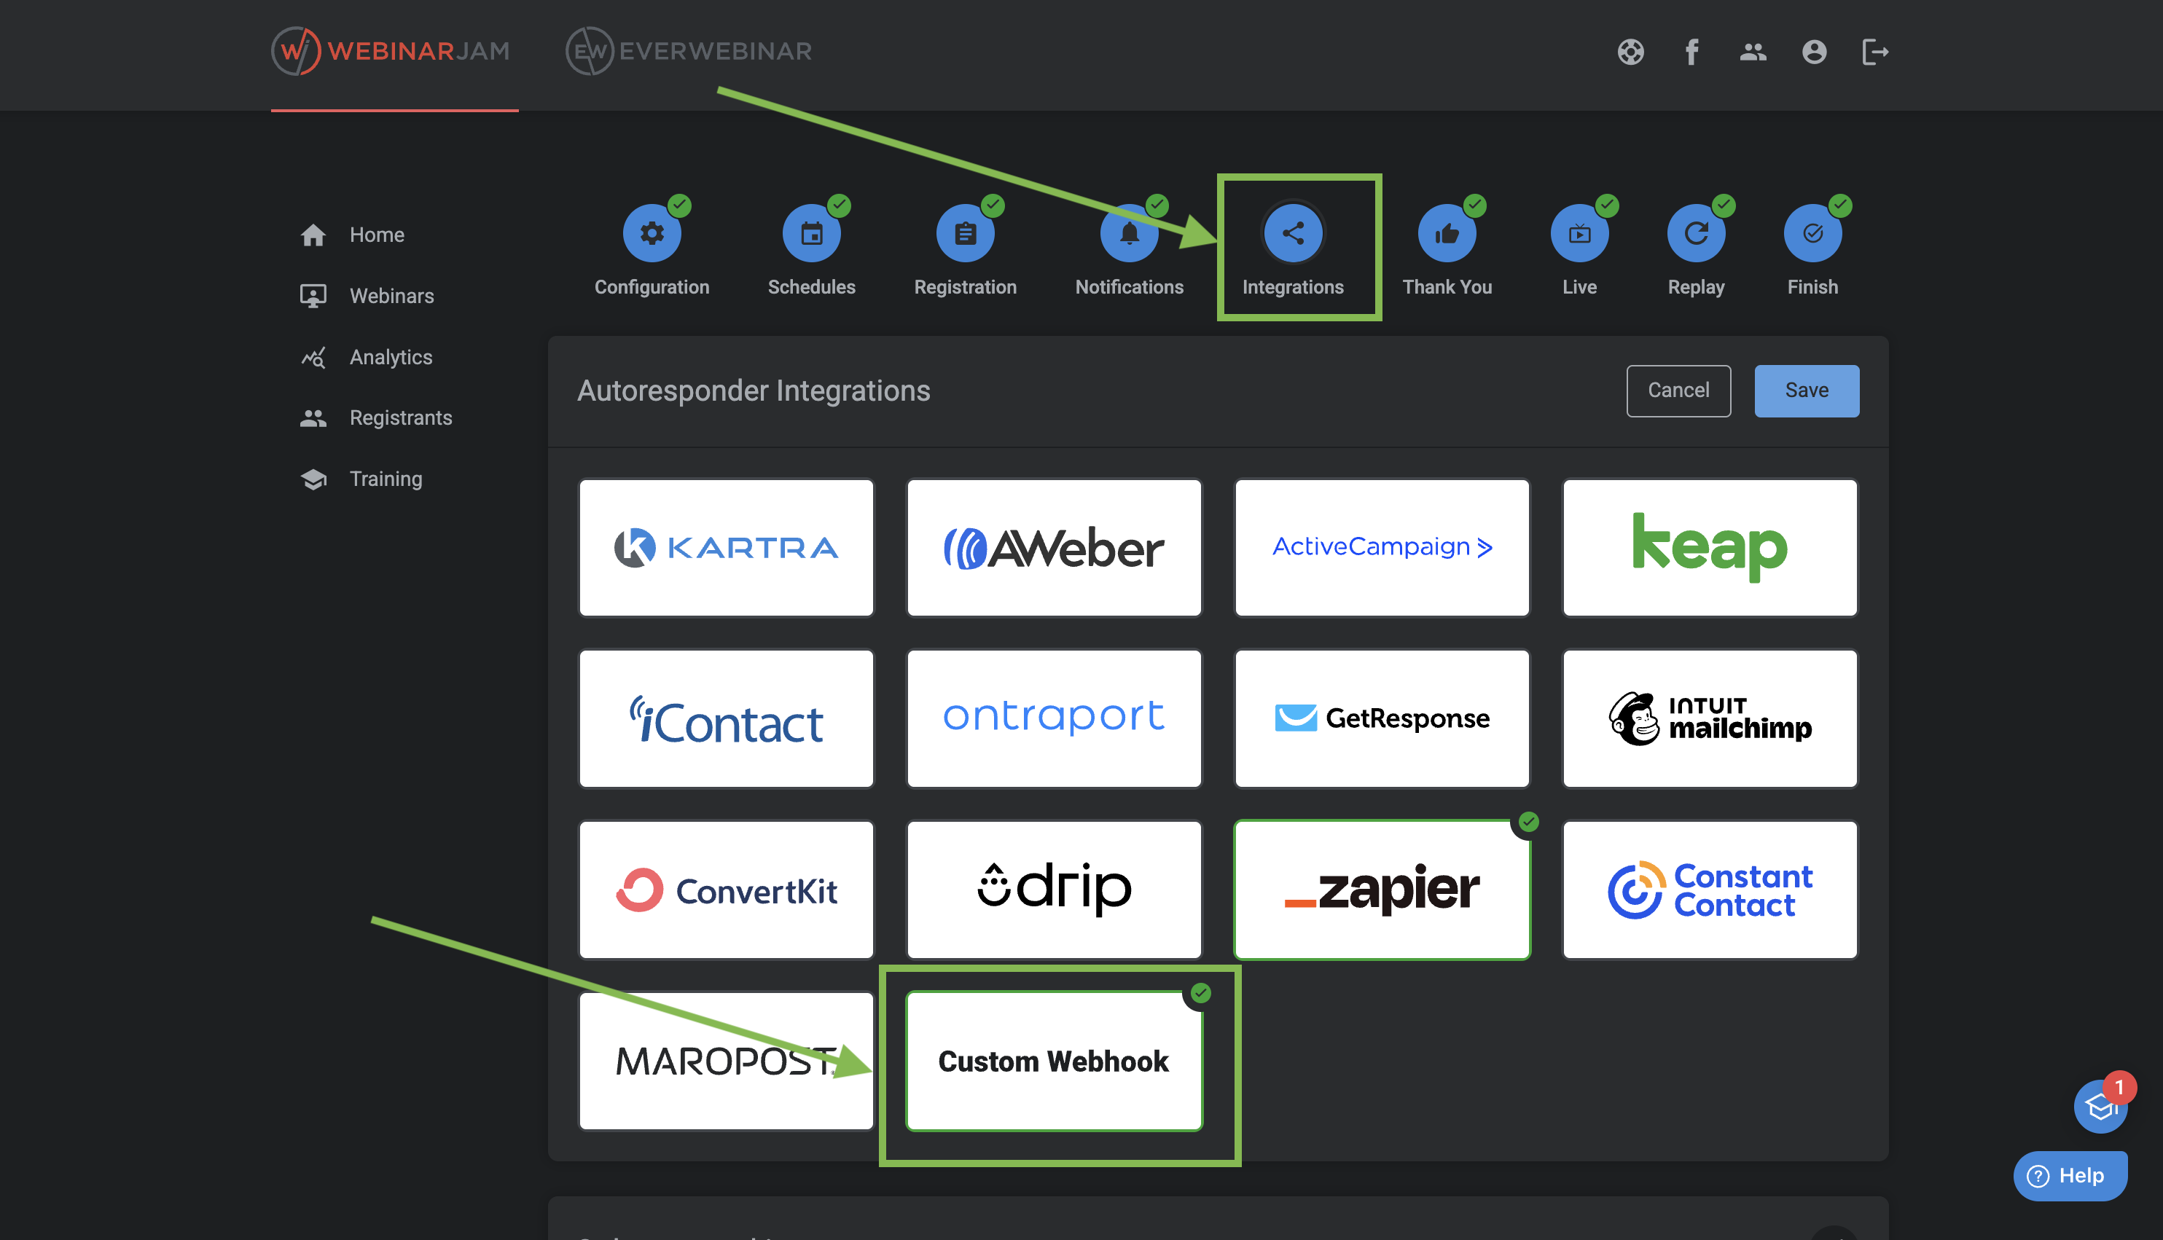
Task: Open the Configuration step icon
Action: click(x=652, y=233)
